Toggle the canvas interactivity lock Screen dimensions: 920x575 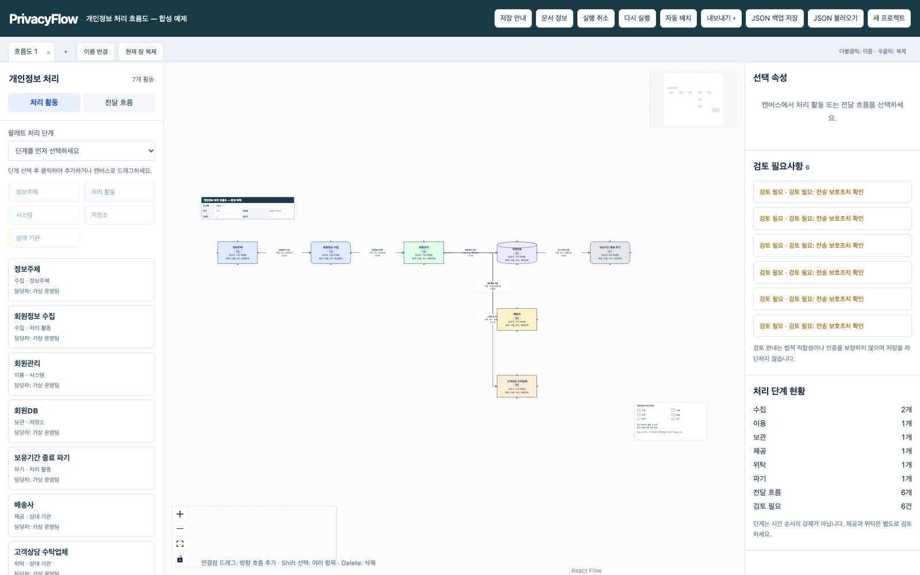[180, 559]
